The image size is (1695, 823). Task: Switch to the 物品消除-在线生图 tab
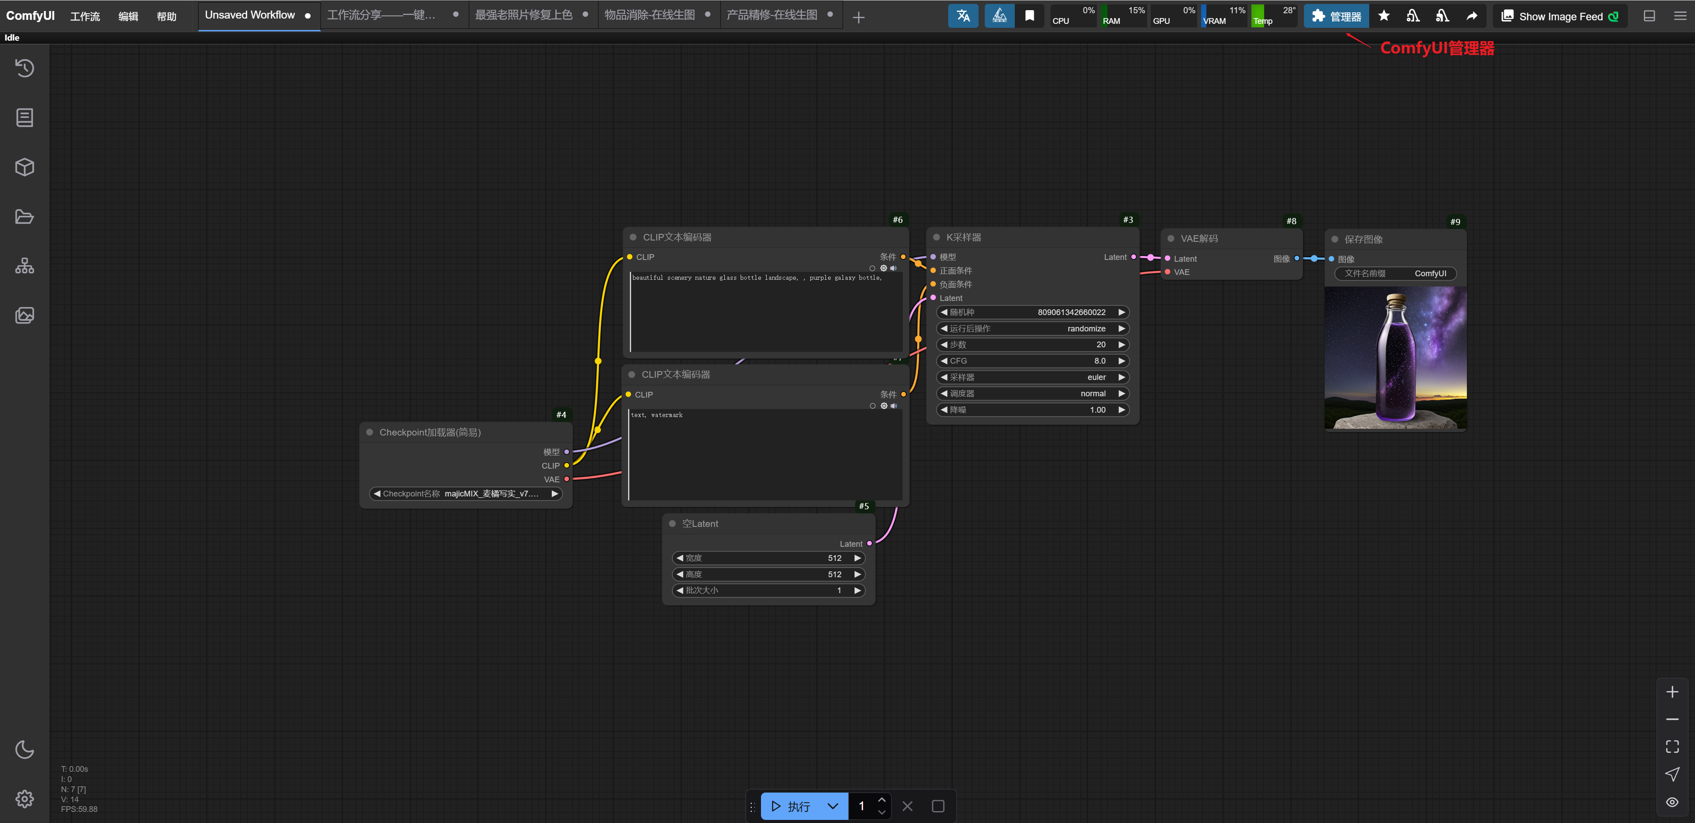[649, 15]
